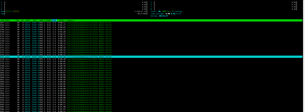Select process row with PID 1758

(x=151, y=59)
